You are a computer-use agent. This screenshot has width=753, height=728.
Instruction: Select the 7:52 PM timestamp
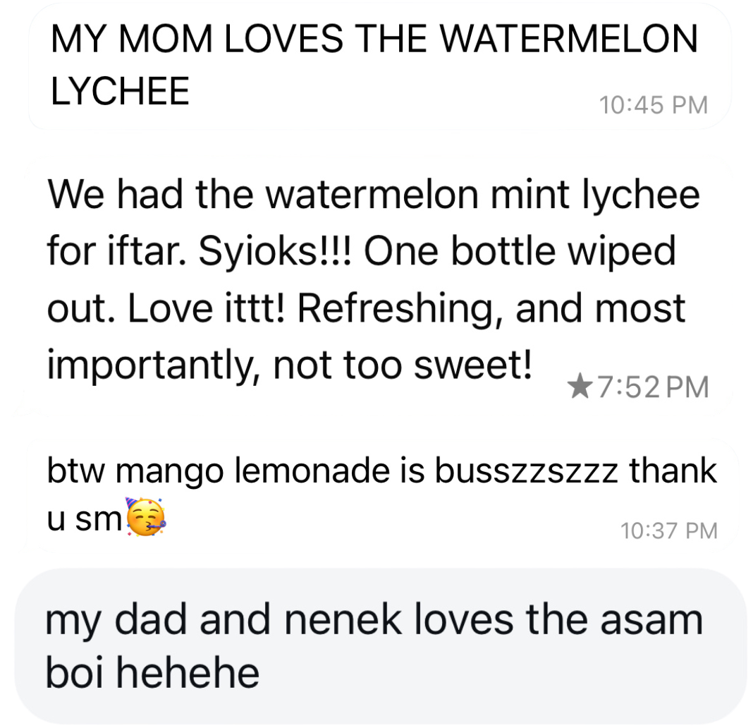653,387
